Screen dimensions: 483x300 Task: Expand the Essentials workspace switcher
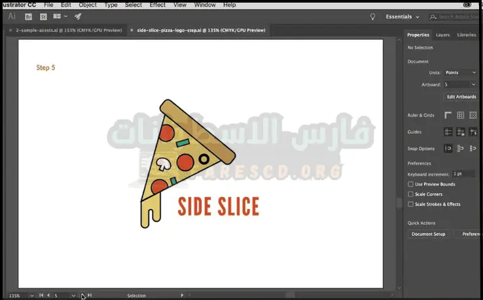(403, 16)
